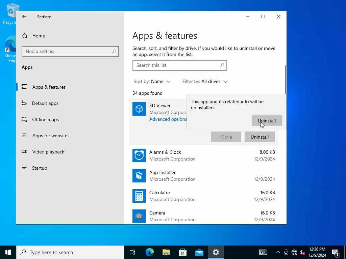346x259 pixels.
Task: Click the magnifier icon in Find a setting
Action: pyautogui.click(x=114, y=52)
